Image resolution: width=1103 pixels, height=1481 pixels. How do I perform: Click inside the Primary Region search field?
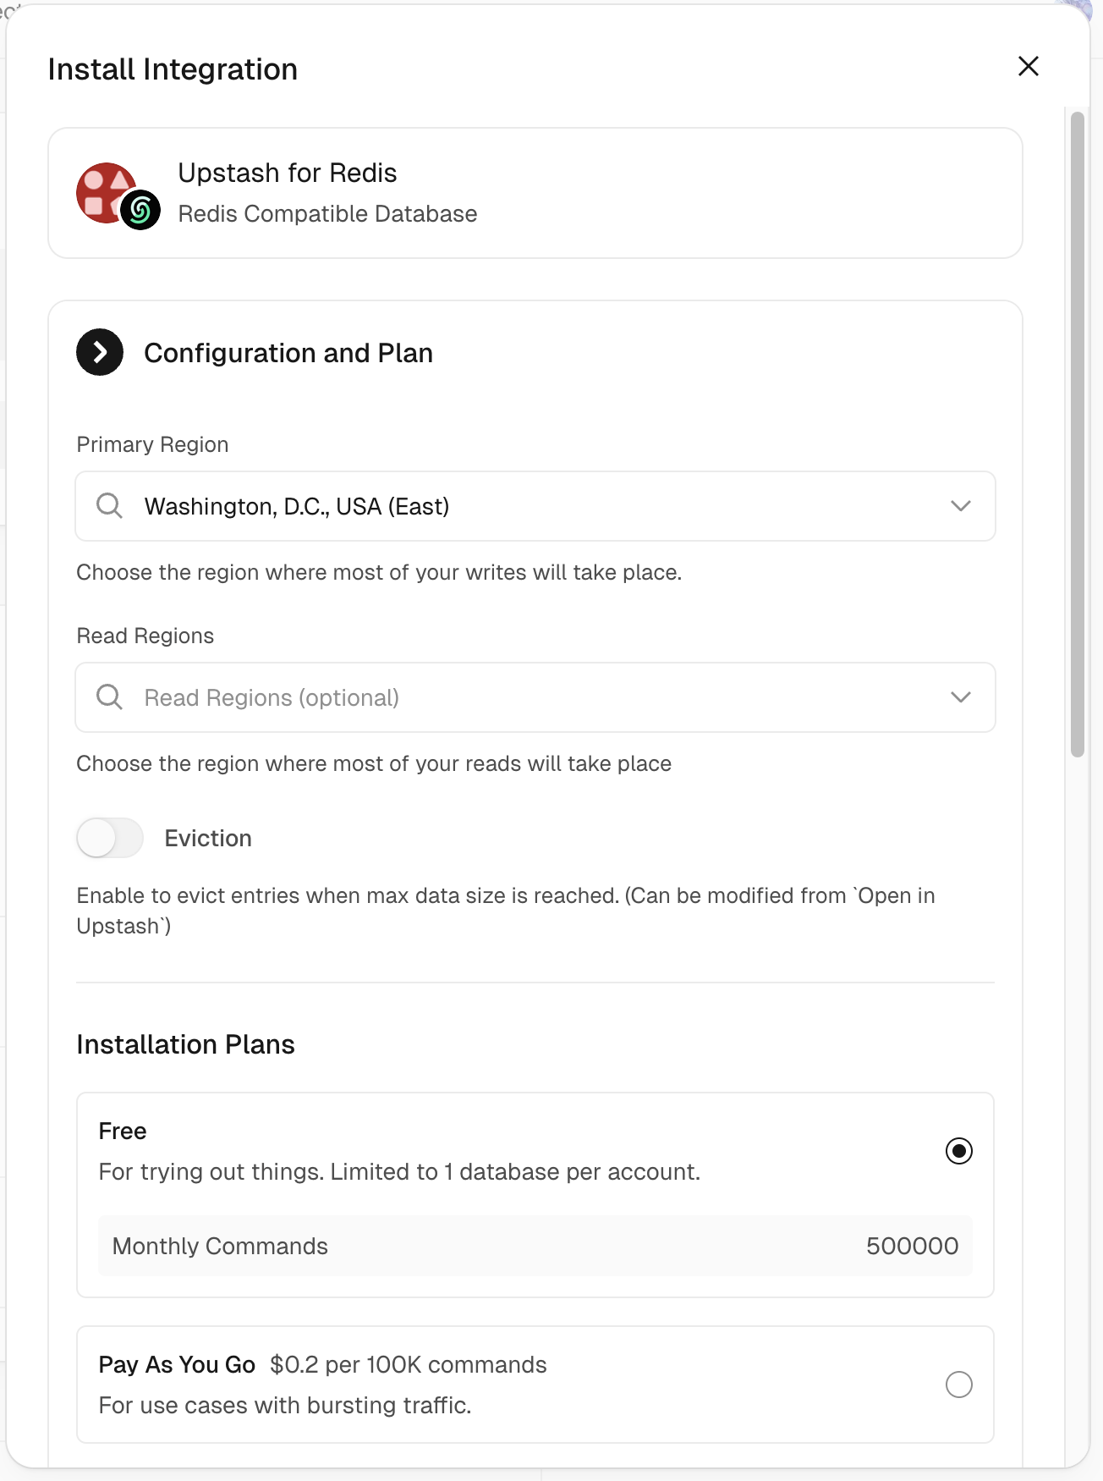(423, 506)
